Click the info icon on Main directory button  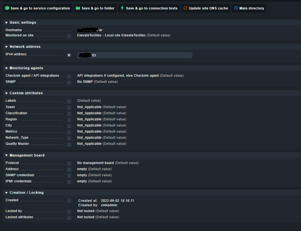(236, 8)
